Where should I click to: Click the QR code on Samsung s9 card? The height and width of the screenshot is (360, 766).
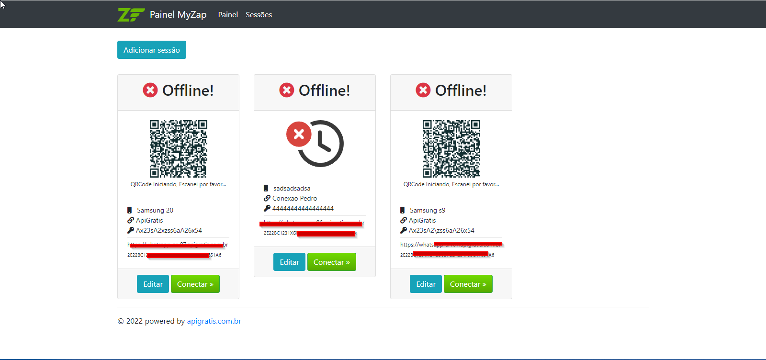[451, 149]
